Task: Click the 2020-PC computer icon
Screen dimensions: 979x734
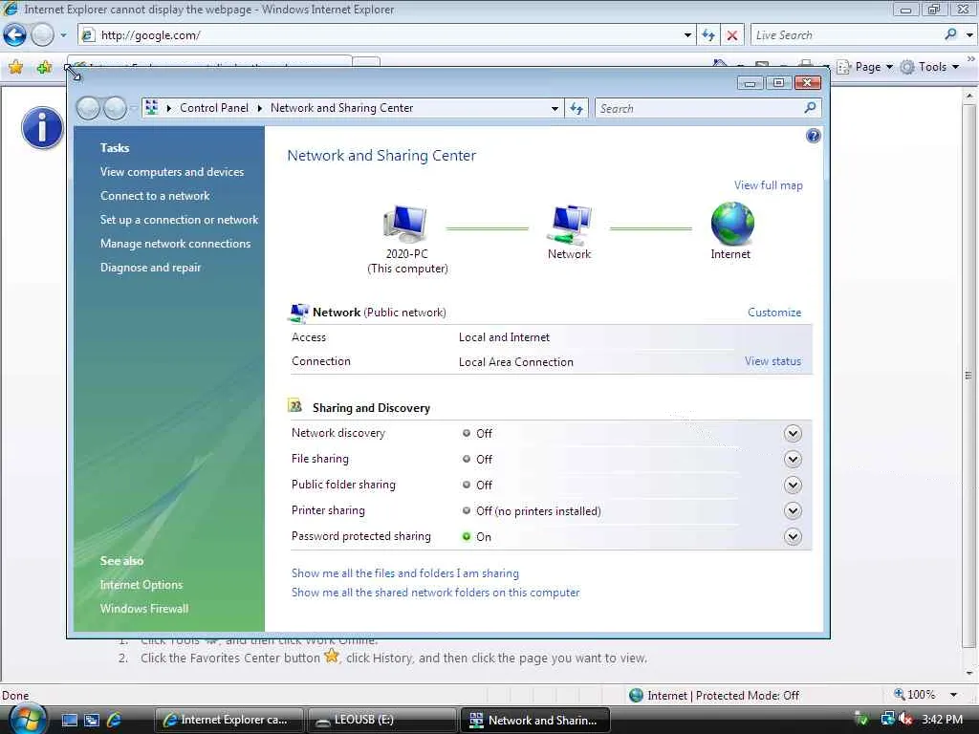Action: (x=405, y=224)
